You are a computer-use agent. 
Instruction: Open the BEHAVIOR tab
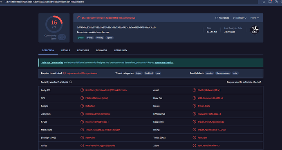(x=101, y=50)
